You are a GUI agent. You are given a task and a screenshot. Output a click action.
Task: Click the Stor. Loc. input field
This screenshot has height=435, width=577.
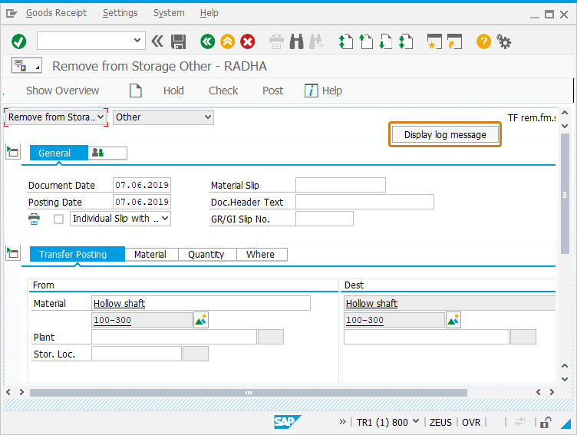136,354
